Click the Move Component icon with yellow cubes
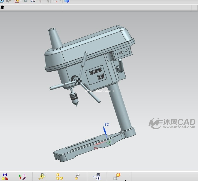 click(x=42, y=176)
